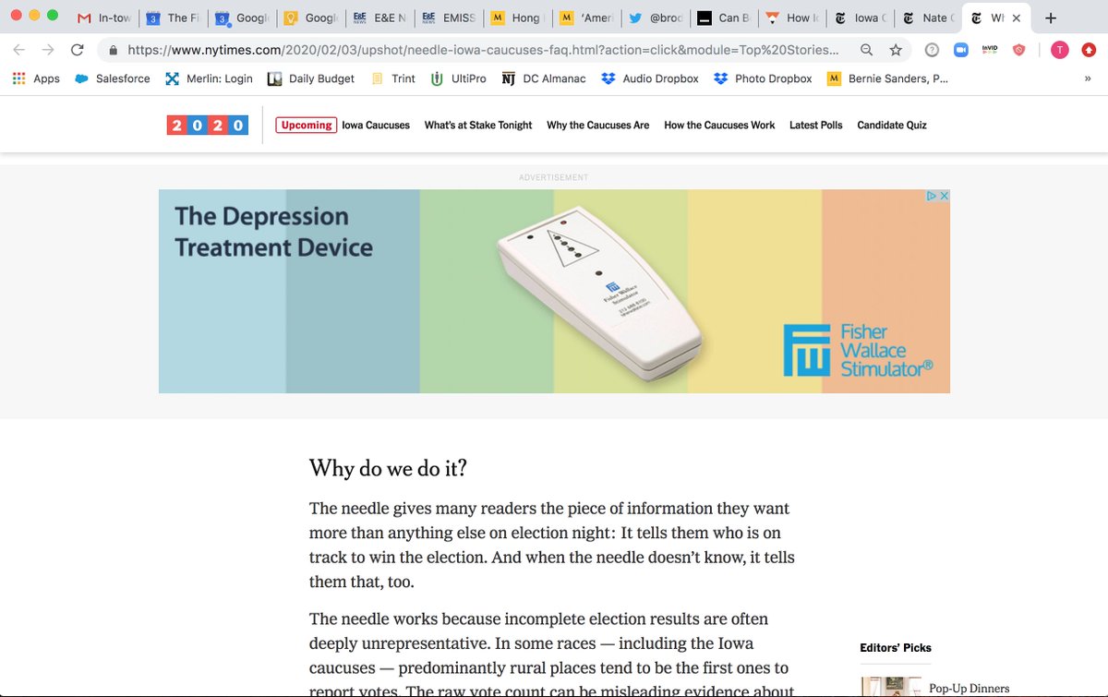Switch to the Gmail In-tow tab
Viewport: 1108px width, 697px height.
103,18
